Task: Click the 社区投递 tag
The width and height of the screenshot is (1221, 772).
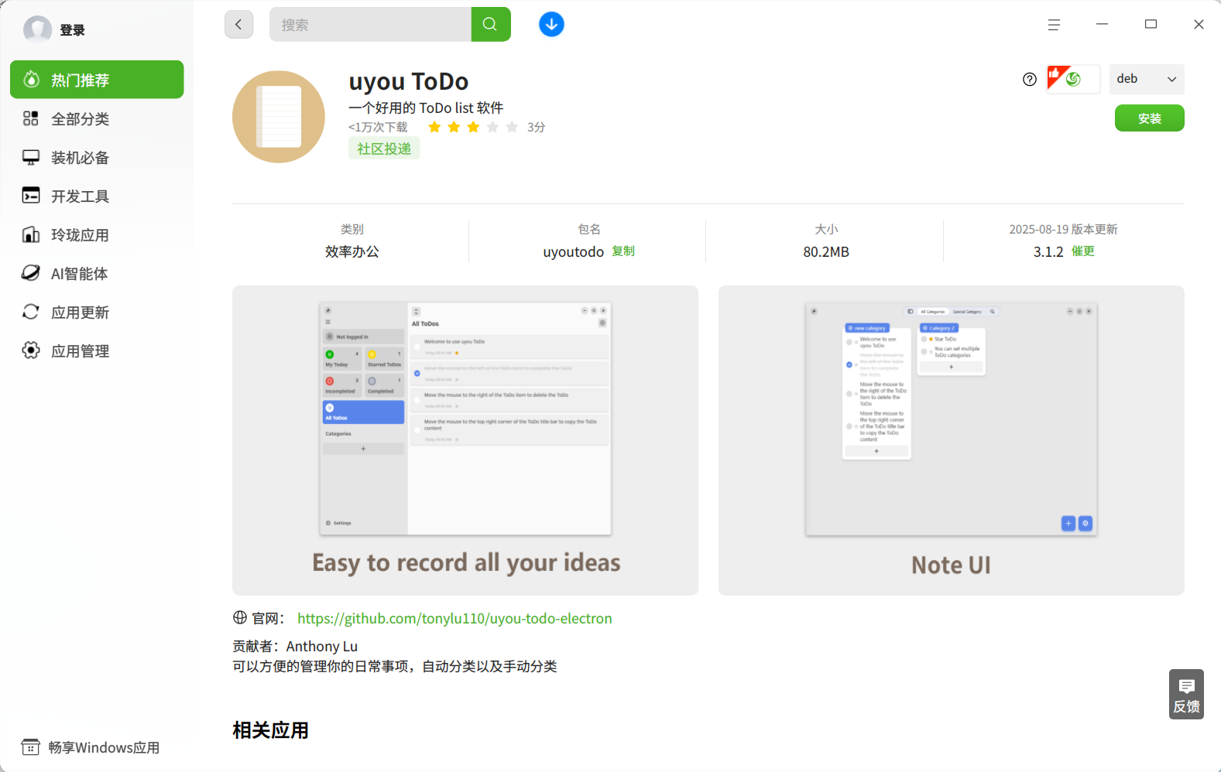Action: [x=384, y=149]
